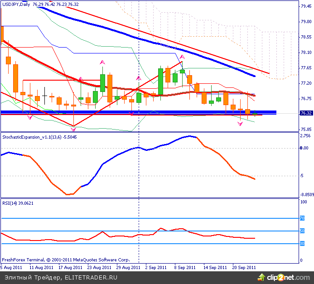Click the pink up-fractal arrow near 8 Sep
The width and height of the screenshot is (314, 284).
(x=182, y=57)
